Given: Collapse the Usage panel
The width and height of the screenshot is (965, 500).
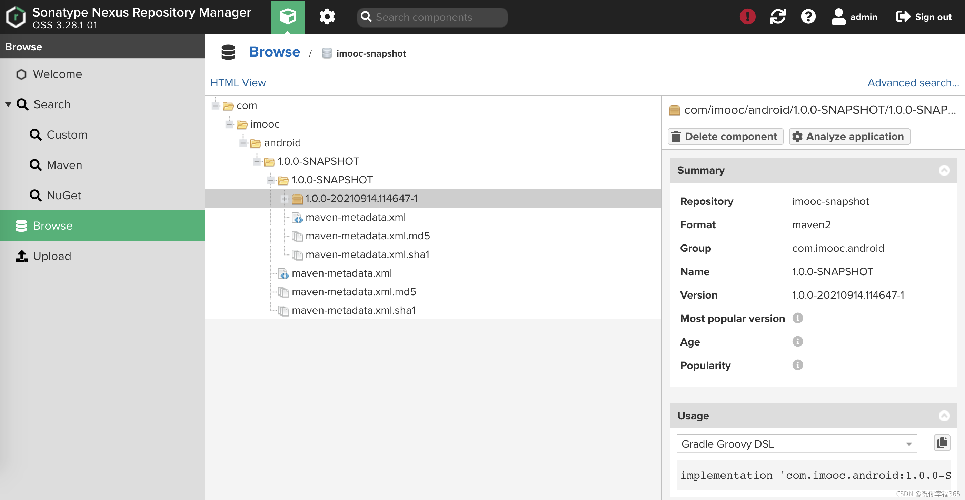Looking at the screenshot, I should (x=944, y=416).
